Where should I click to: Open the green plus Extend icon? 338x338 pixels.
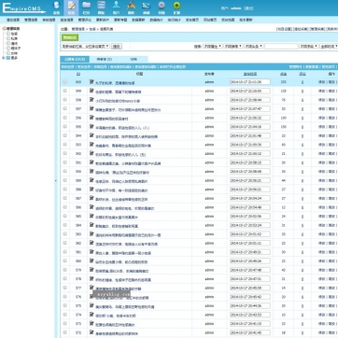coord(176,7)
